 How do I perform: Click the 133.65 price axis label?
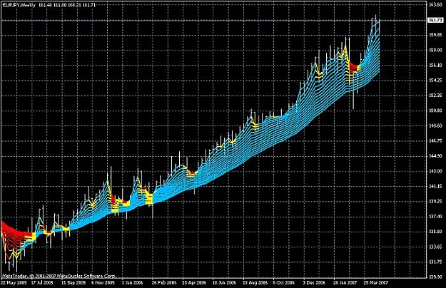[435, 247]
